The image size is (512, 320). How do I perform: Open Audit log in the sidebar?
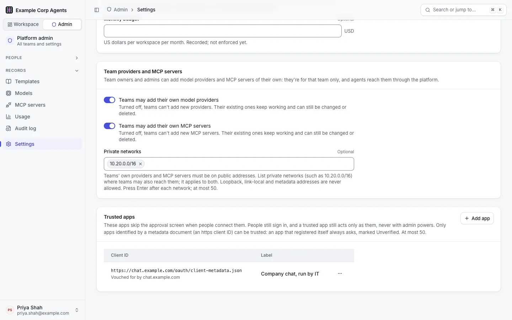[43, 128]
